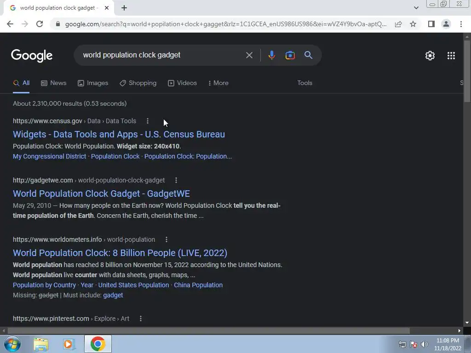Image resolution: width=471 pixels, height=353 pixels.
Task: Expand the More search categories menu
Action: click(218, 83)
